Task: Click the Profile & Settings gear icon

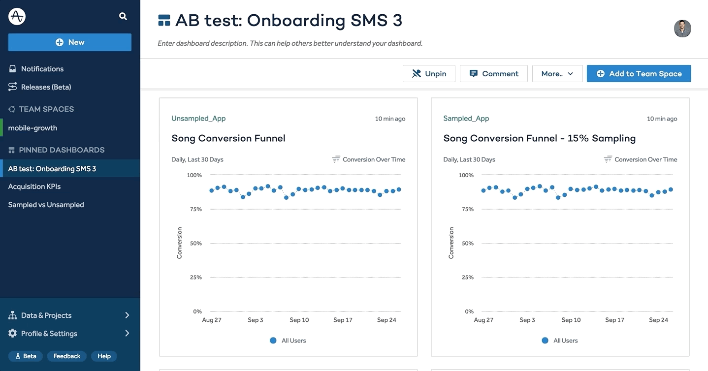Action: (x=13, y=334)
